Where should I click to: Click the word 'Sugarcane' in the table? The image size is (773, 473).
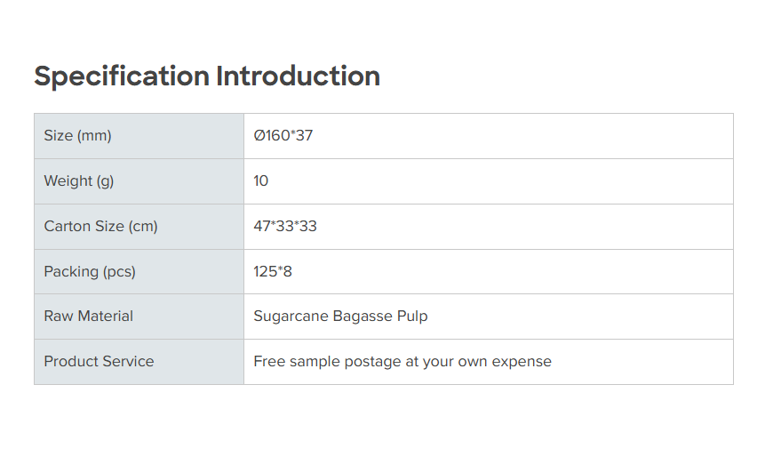tap(291, 317)
